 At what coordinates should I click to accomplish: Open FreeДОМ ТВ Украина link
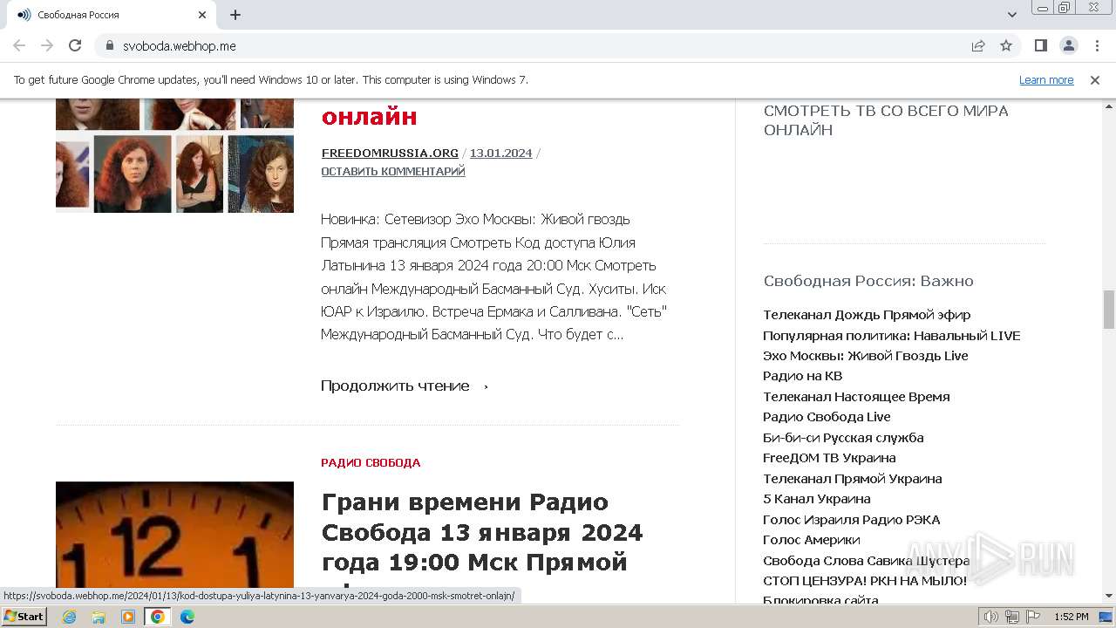829,458
